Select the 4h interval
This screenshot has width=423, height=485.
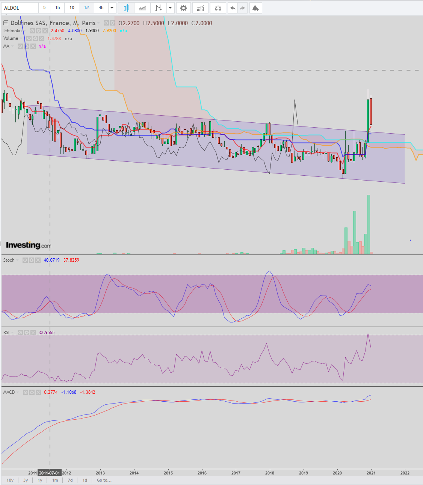click(101, 8)
